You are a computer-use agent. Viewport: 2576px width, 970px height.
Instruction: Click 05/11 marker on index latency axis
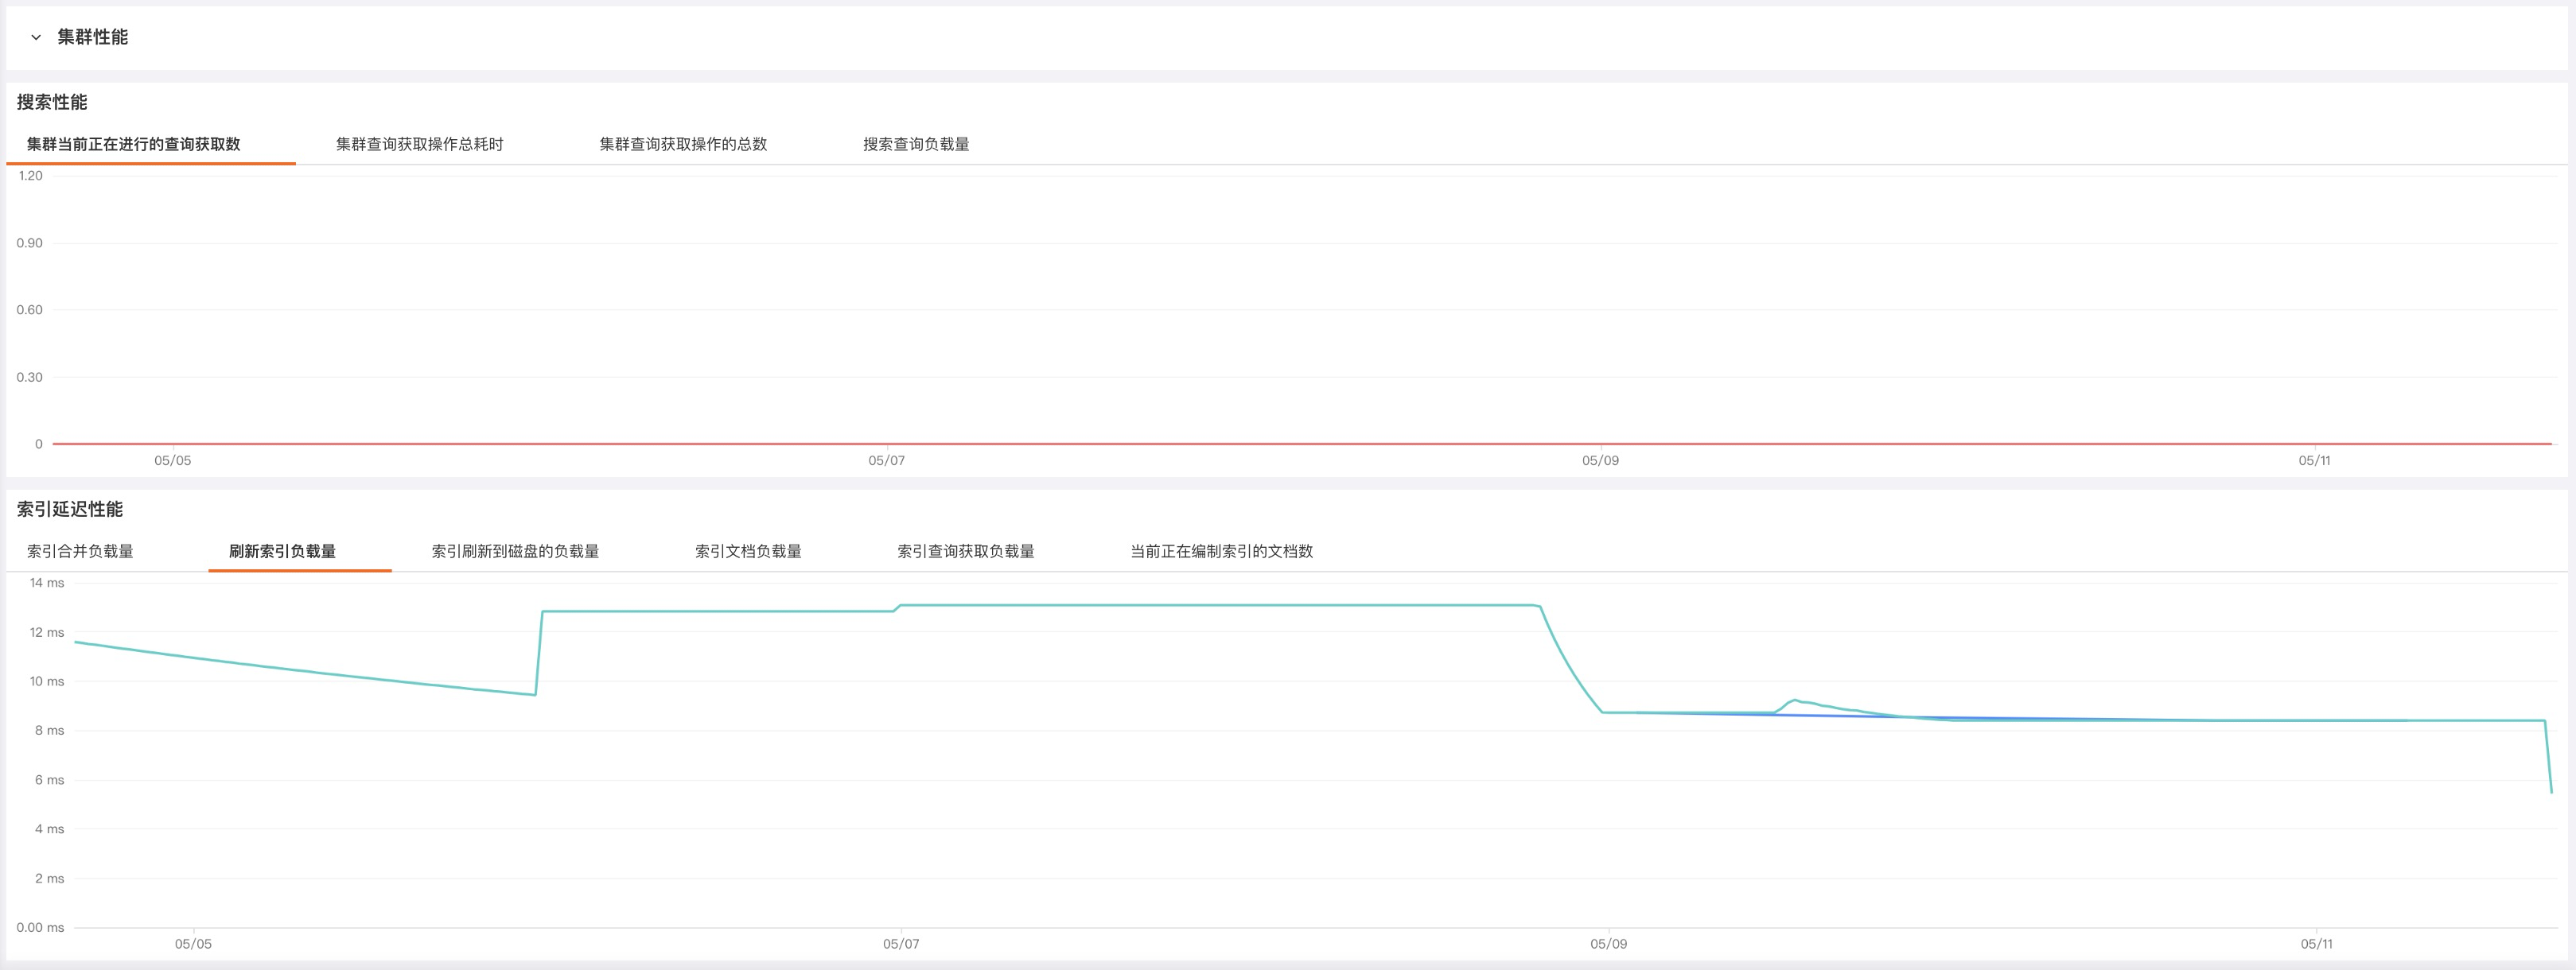(x=2316, y=944)
